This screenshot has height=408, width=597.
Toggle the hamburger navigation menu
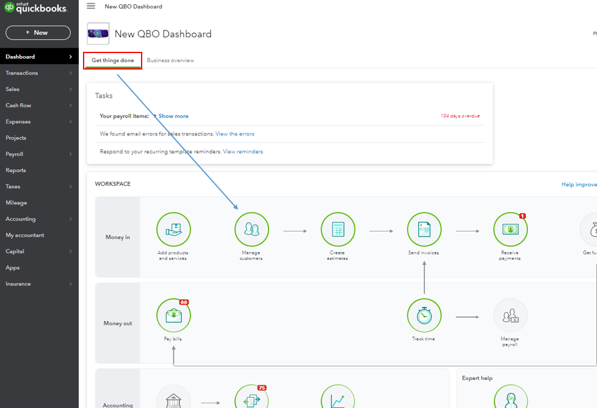tap(91, 6)
